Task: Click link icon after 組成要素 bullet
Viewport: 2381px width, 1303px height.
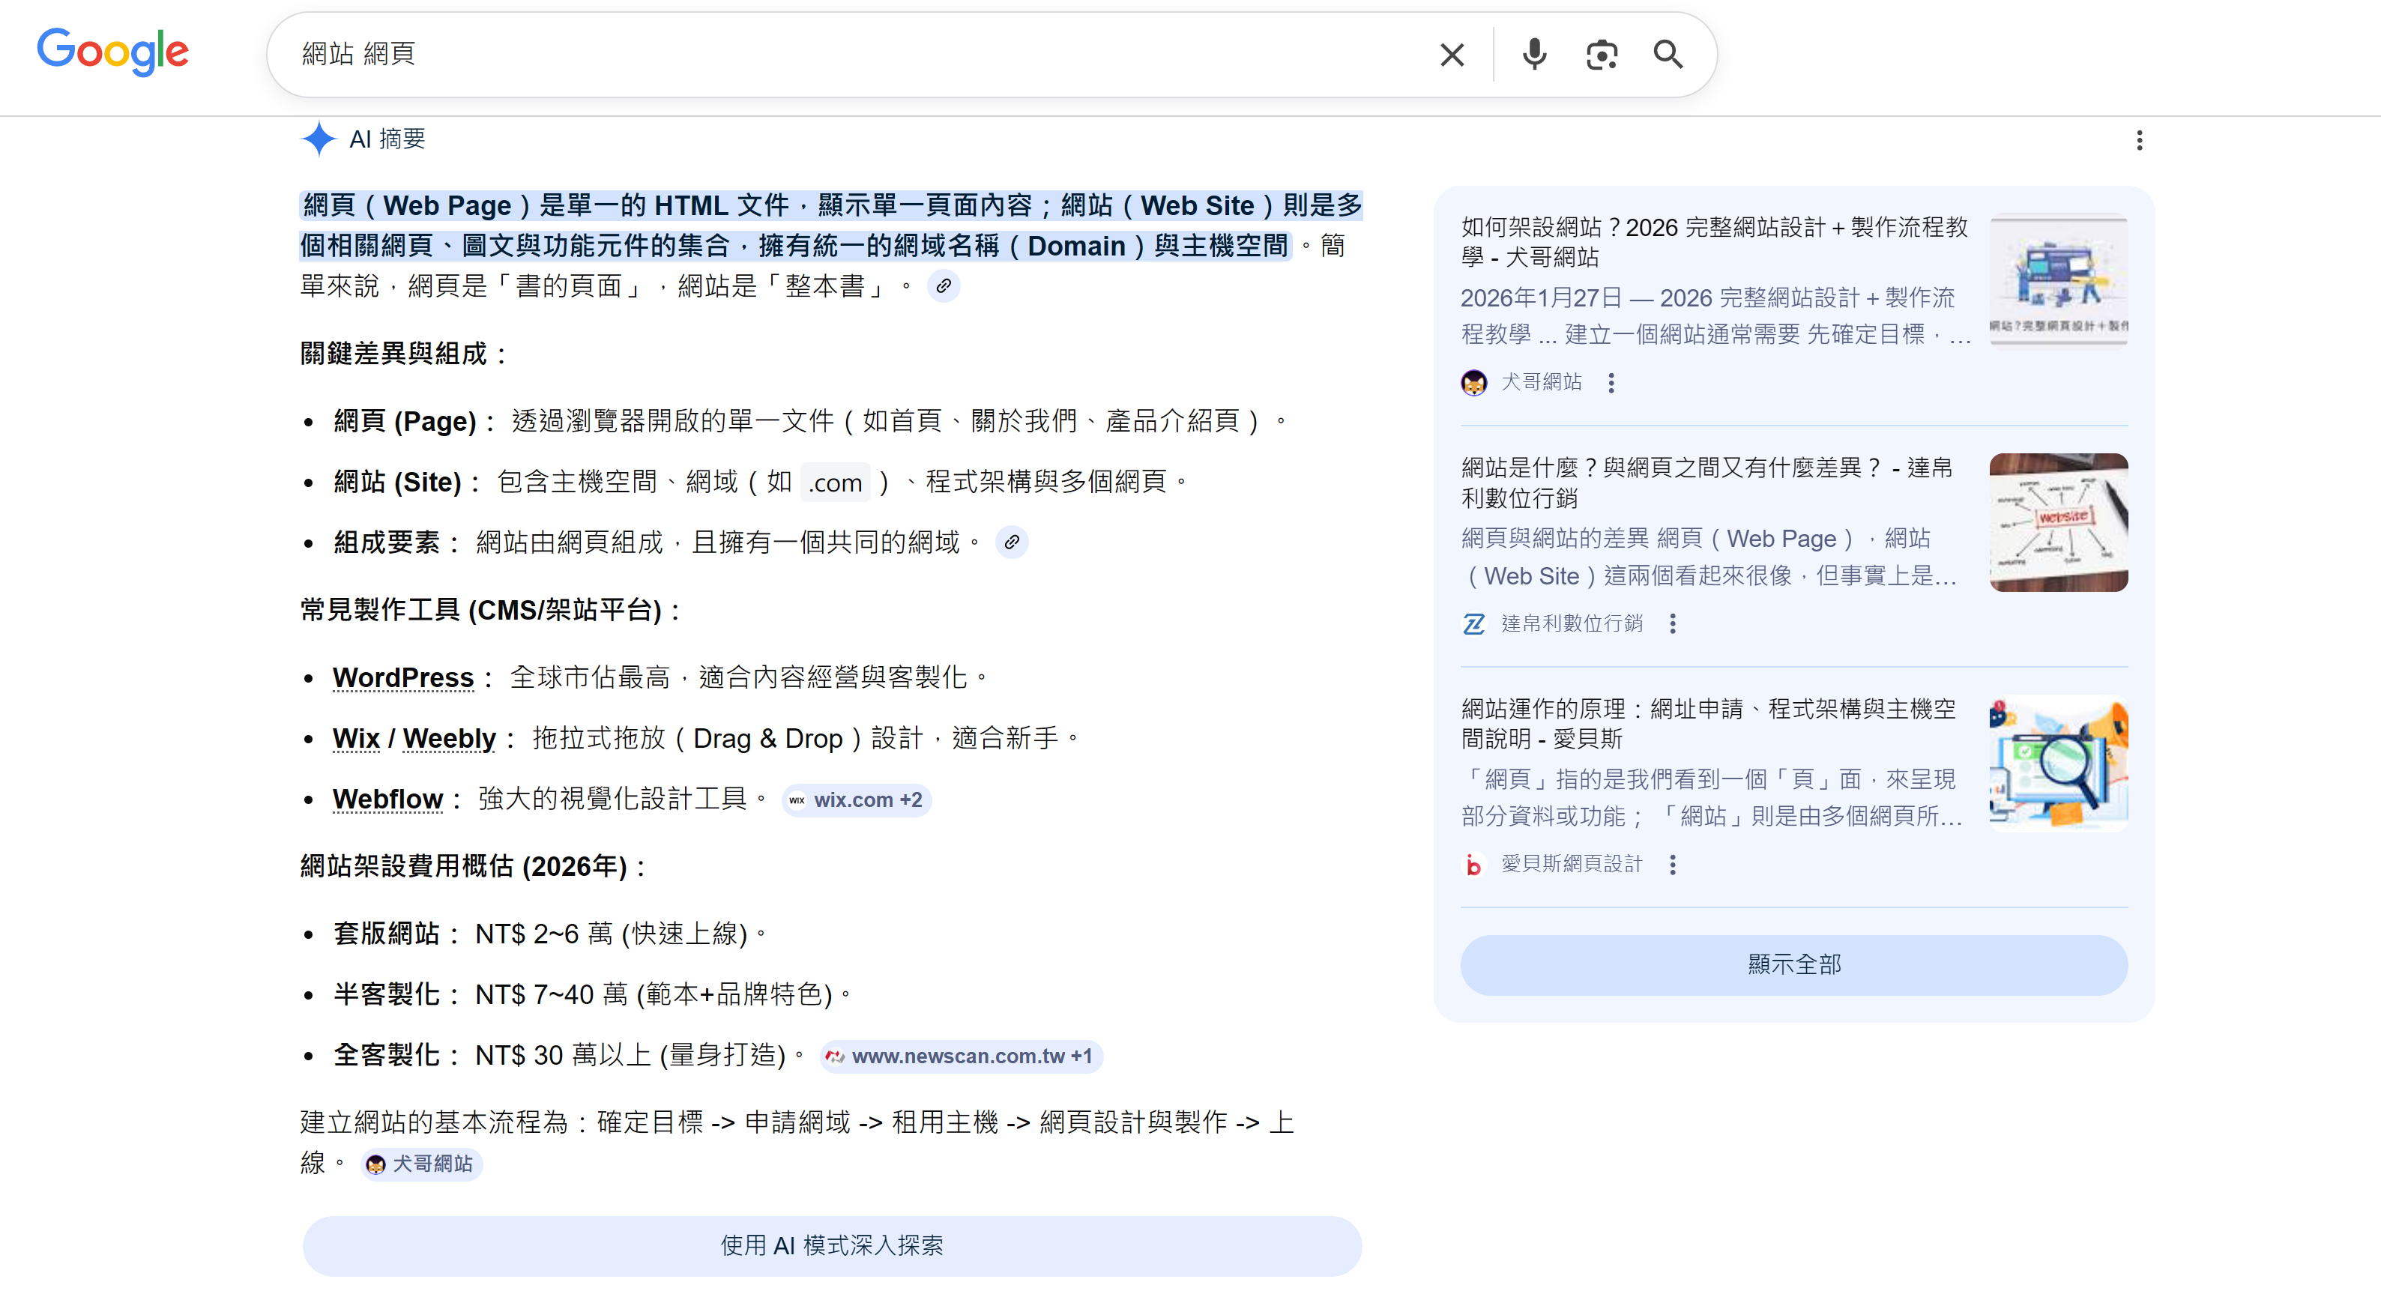Action: click(1011, 542)
